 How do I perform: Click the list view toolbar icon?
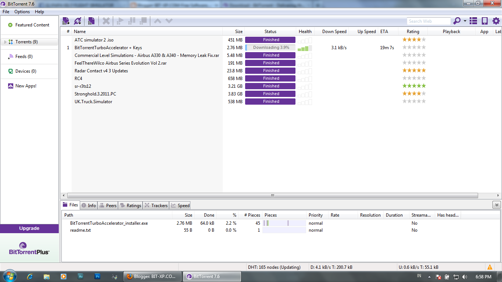[473, 21]
